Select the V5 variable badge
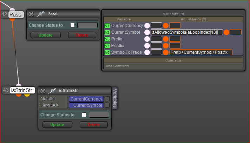The height and width of the screenshot is (143, 250). point(107,52)
